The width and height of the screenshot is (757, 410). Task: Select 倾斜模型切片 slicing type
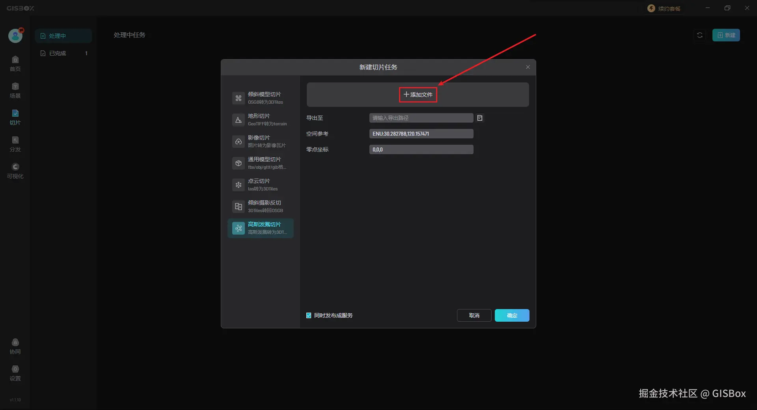261,98
